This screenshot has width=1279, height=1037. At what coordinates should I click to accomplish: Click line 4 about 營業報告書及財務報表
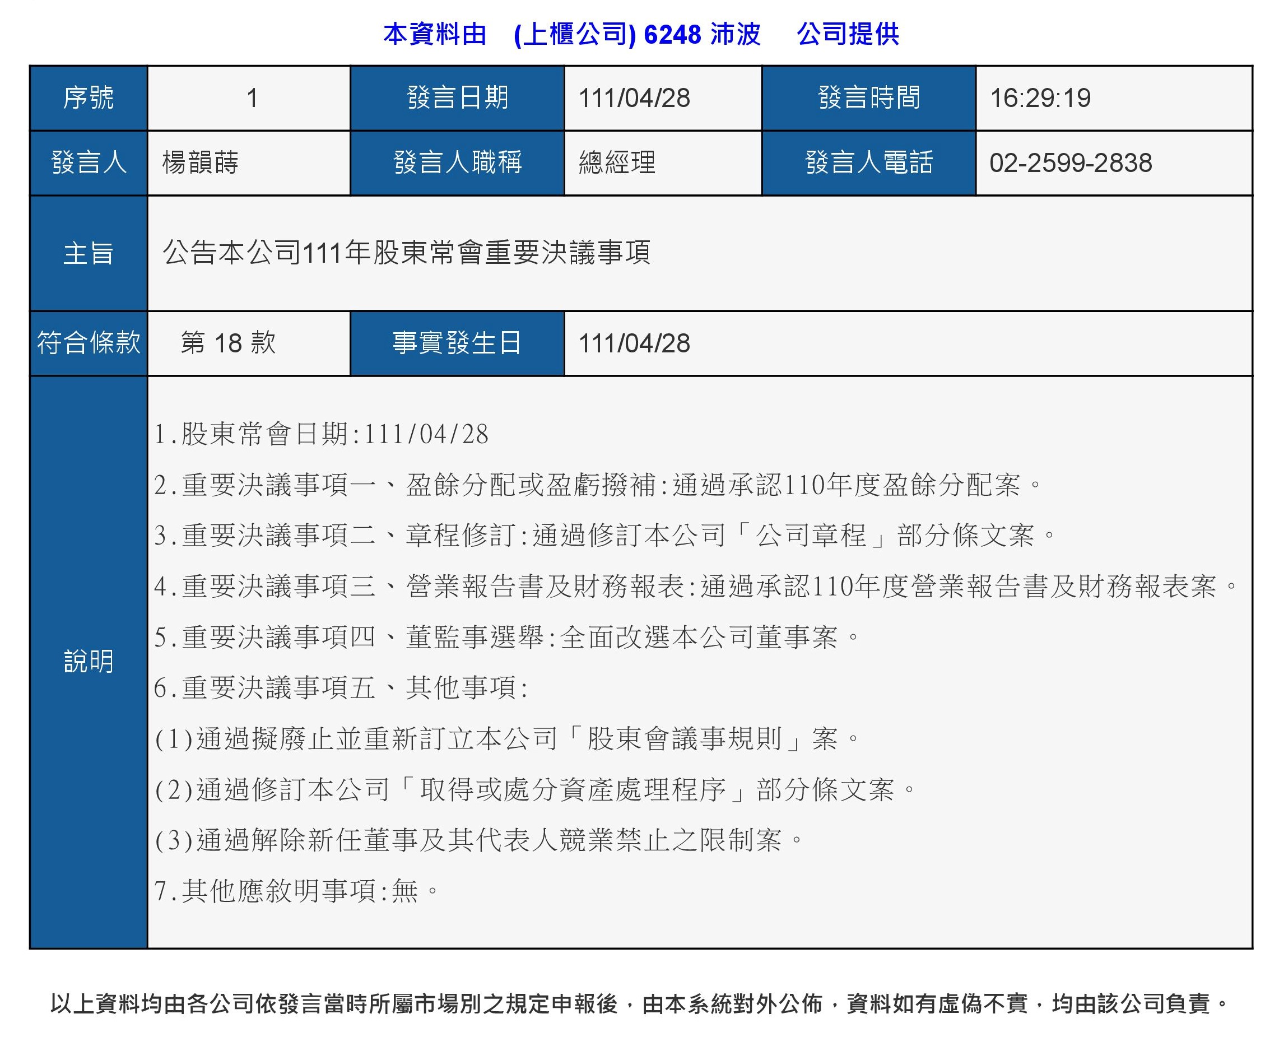[696, 587]
